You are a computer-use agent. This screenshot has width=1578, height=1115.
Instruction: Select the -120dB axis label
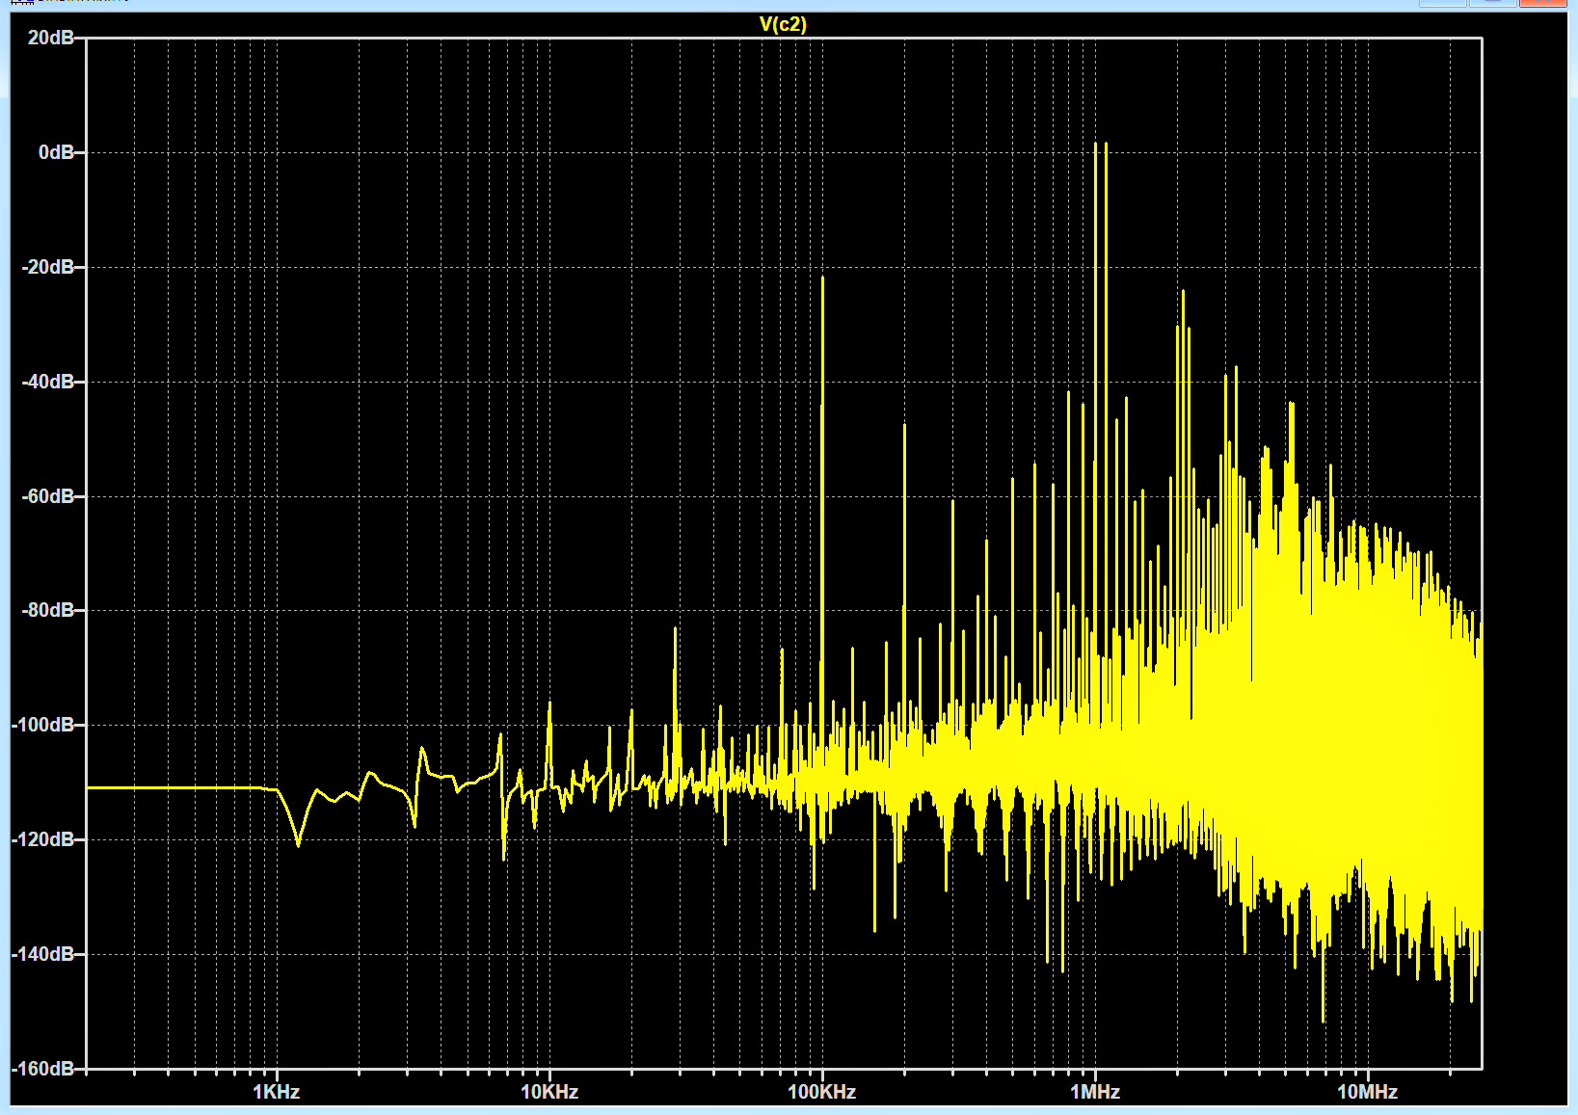tap(43, 839)
